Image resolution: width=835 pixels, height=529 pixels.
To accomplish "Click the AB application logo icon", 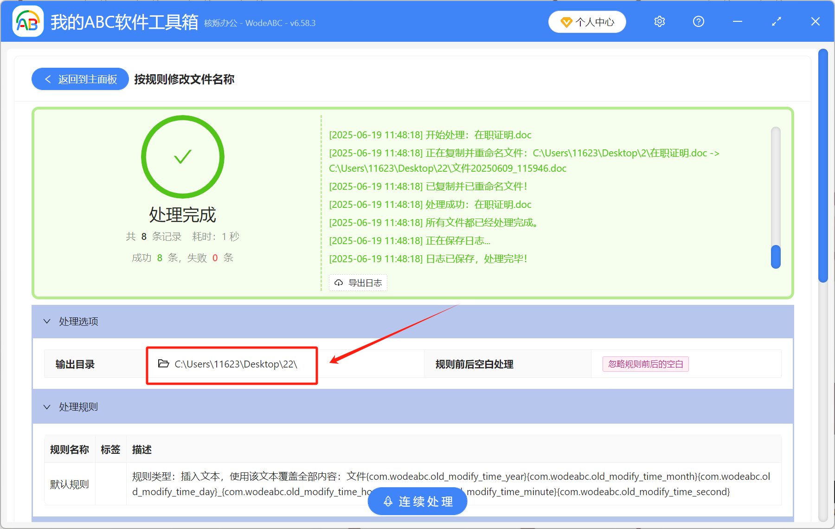I will point(28,21).
